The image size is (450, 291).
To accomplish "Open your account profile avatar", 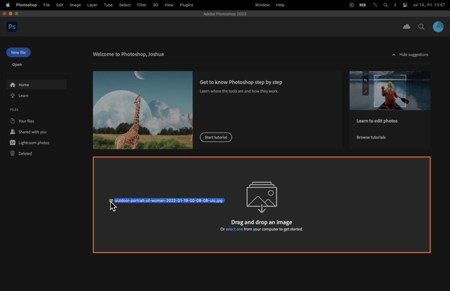I will point(438,27).
